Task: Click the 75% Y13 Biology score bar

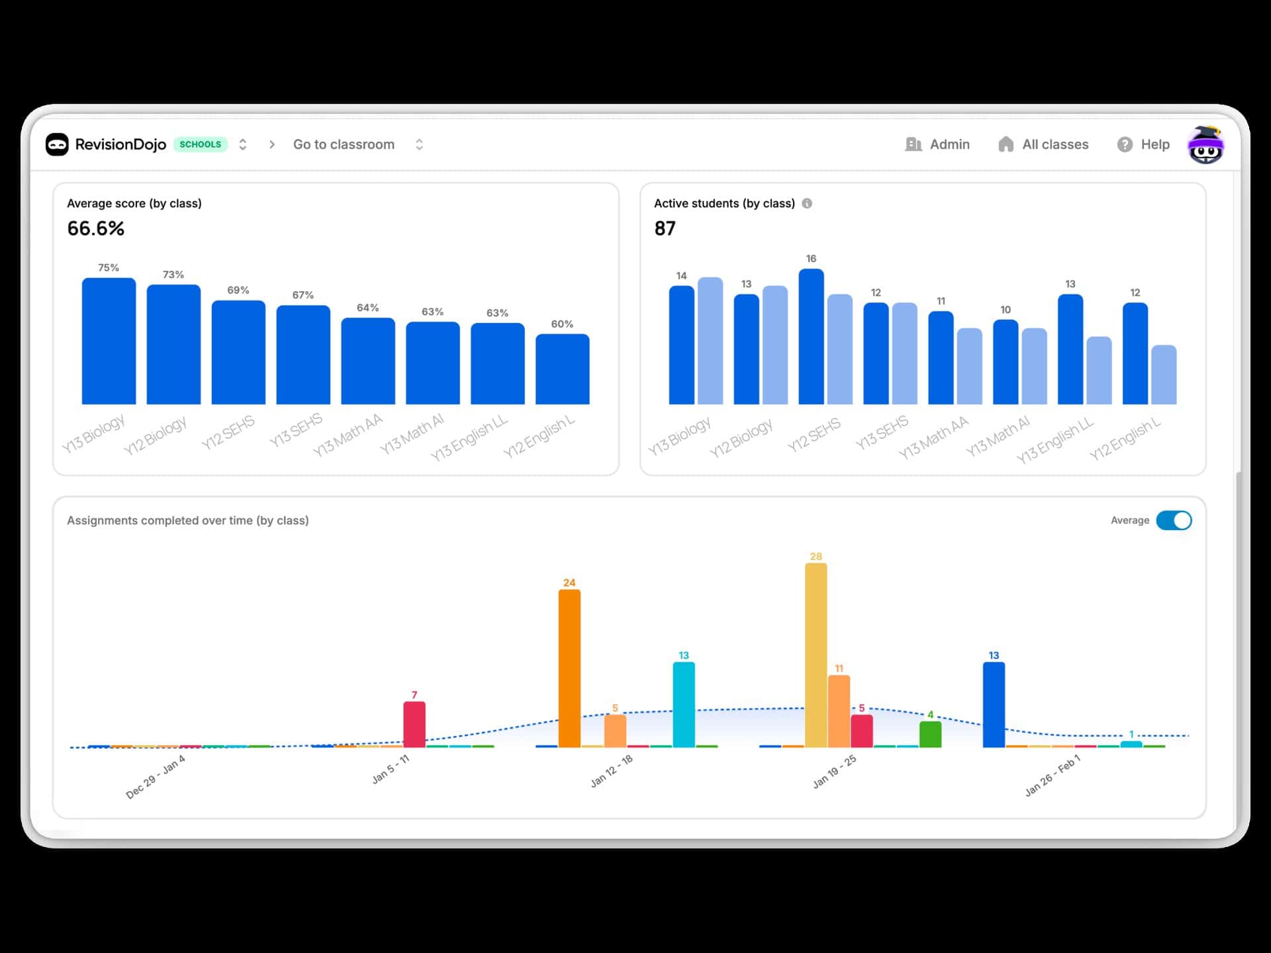Action: 109,341
